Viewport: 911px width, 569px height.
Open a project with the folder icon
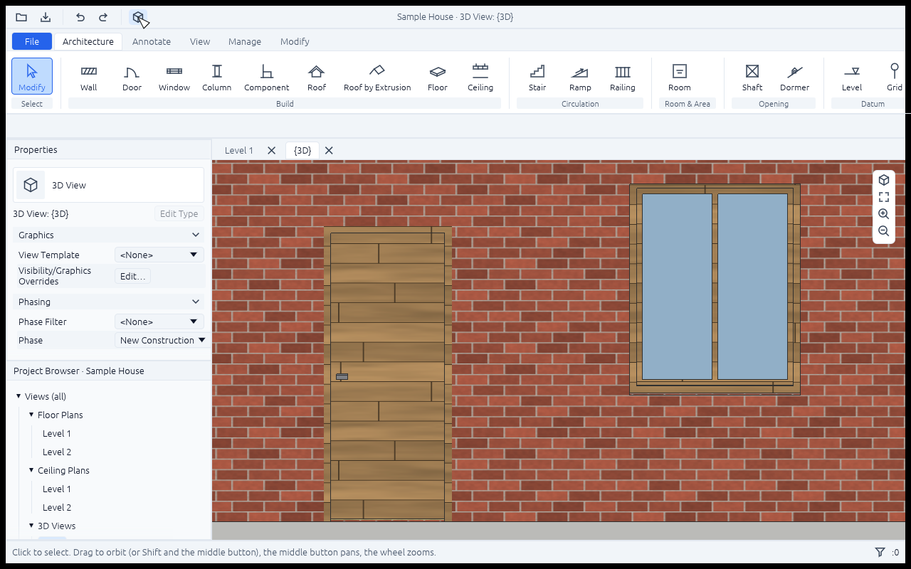(x=21, y=17)
